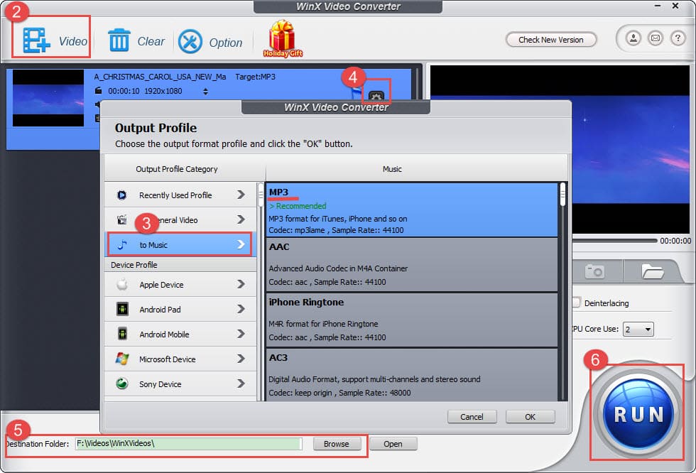Expand the Android Mobile arrow

241,334
